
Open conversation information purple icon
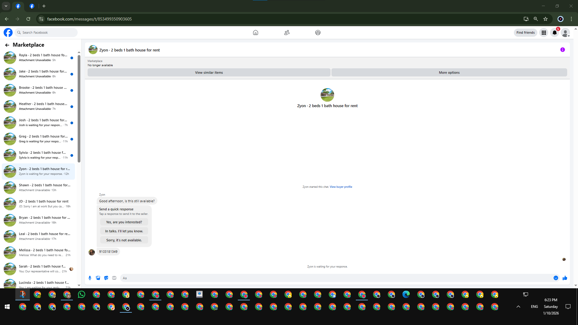[562, 50]
